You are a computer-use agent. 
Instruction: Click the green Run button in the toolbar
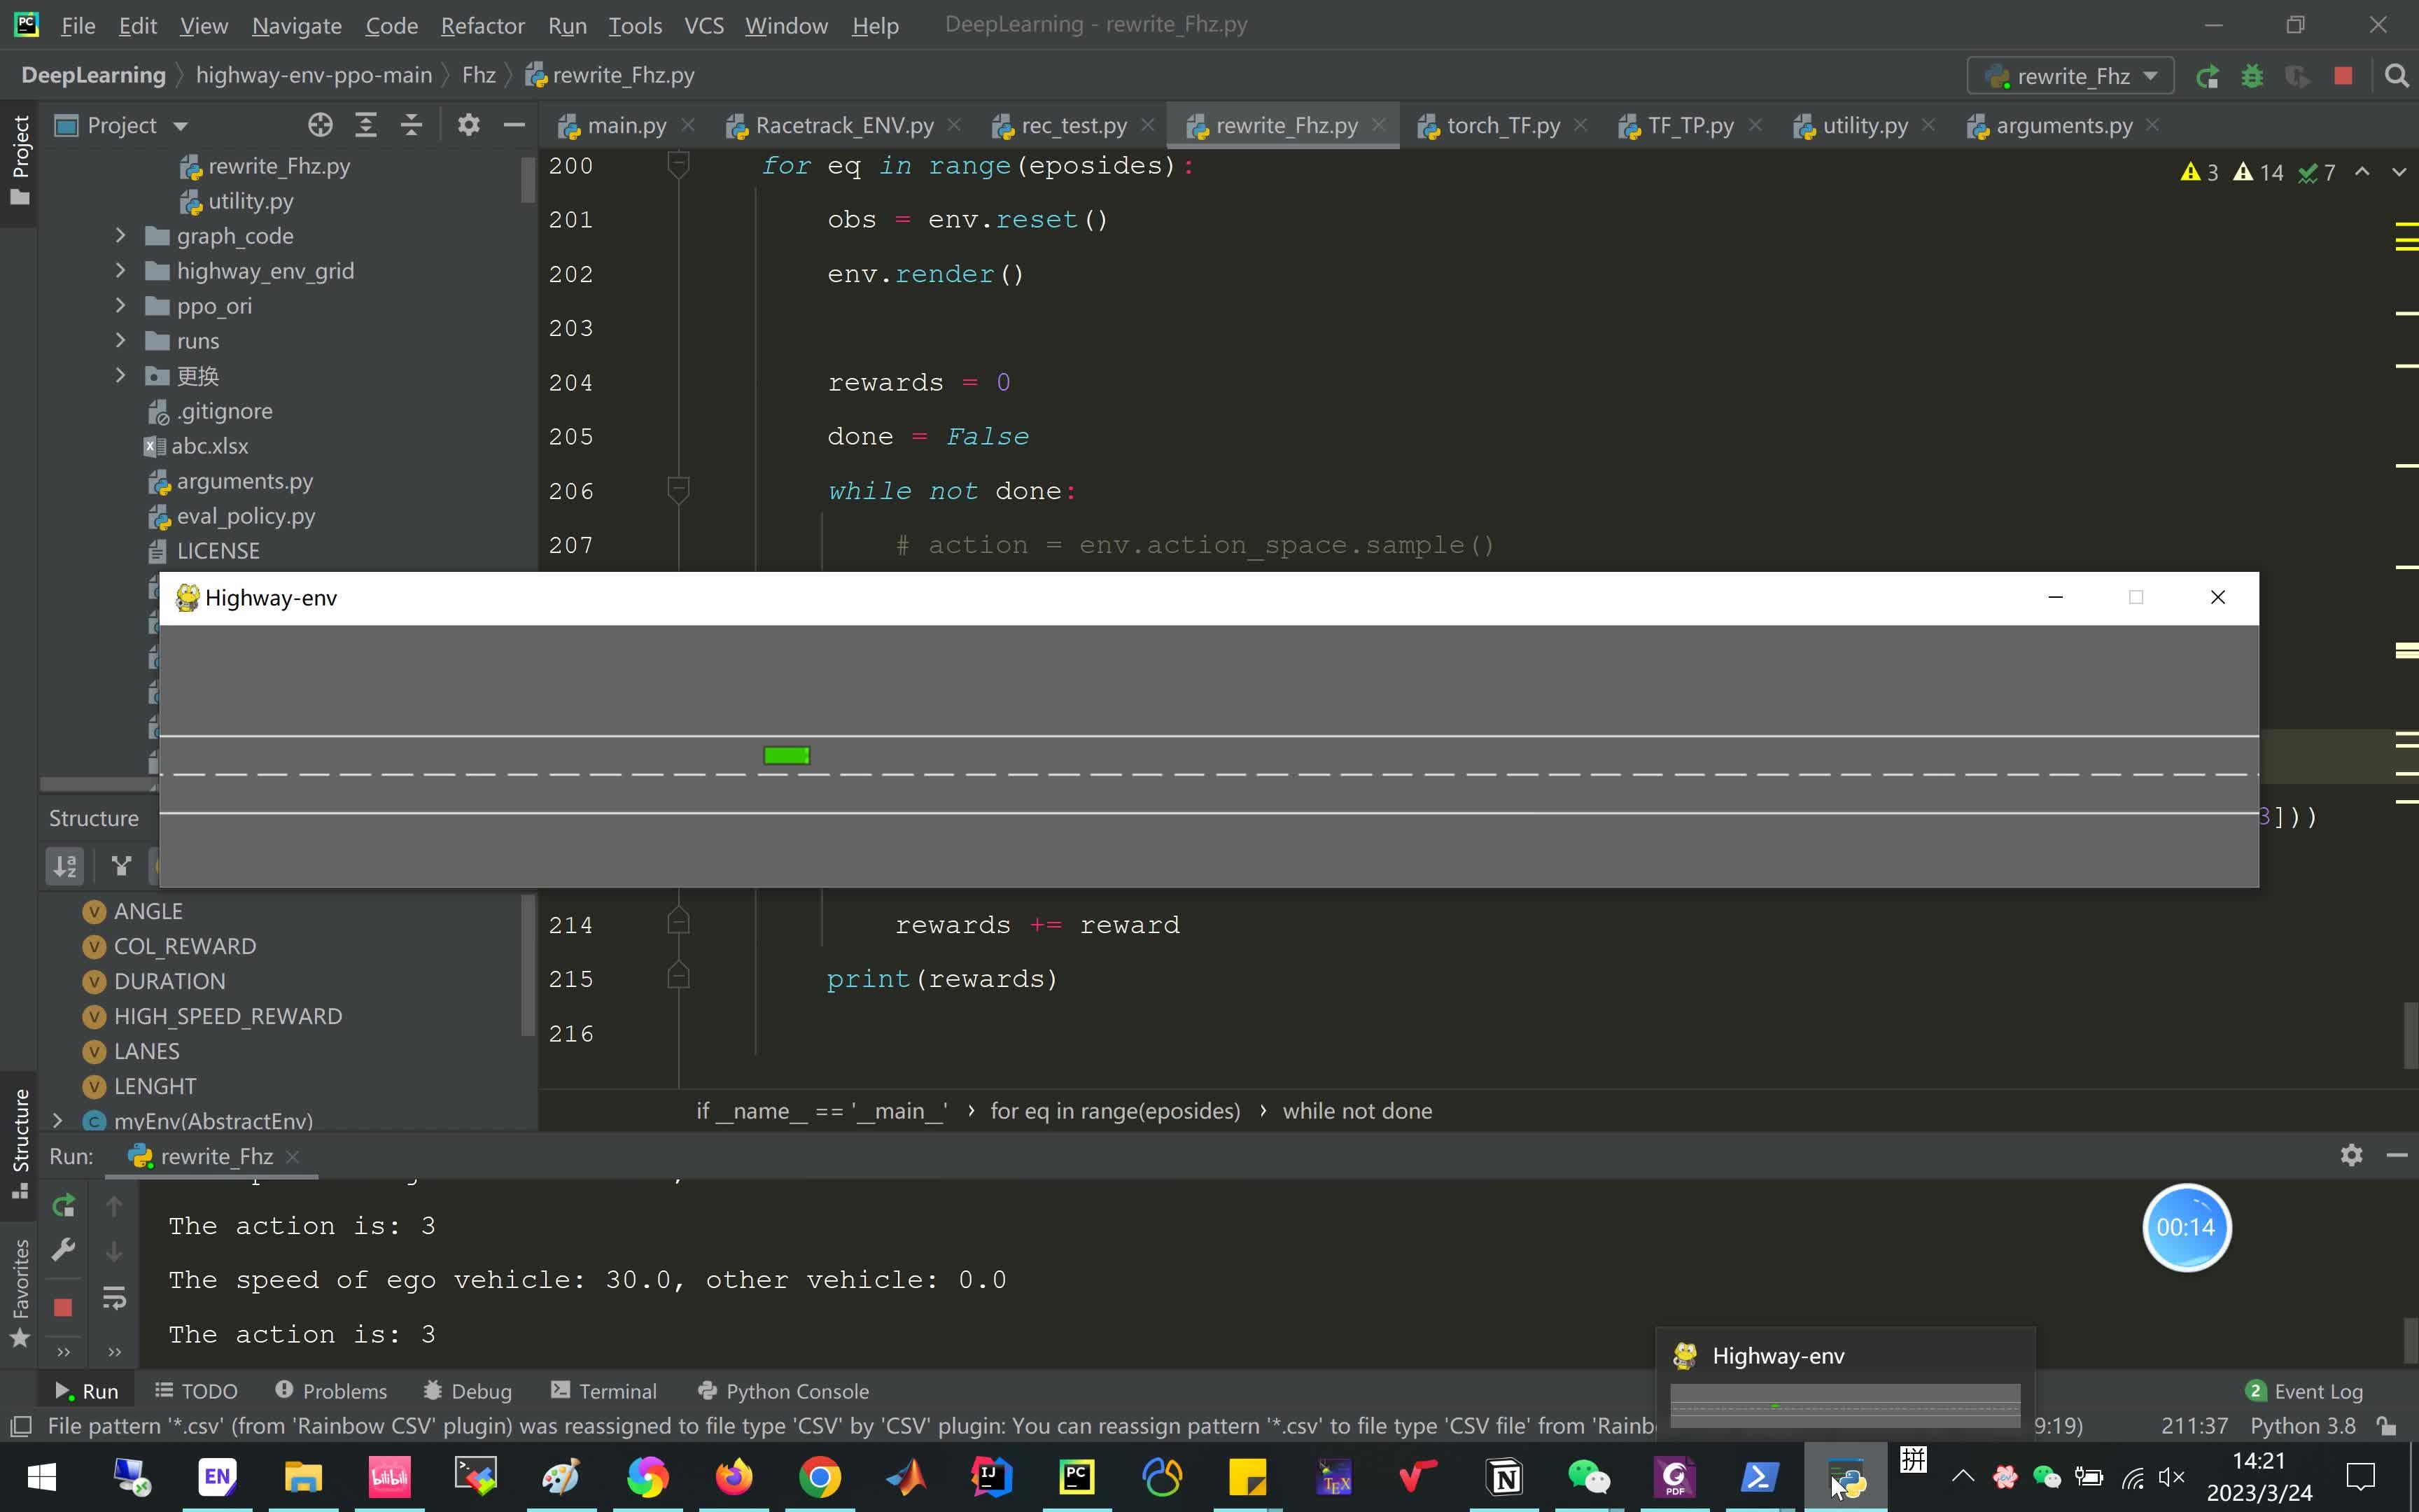click(x=2207, y=76)
